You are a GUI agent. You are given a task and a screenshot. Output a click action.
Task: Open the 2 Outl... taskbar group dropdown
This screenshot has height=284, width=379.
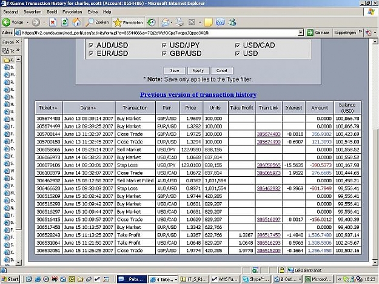click(x=300, y=279)
